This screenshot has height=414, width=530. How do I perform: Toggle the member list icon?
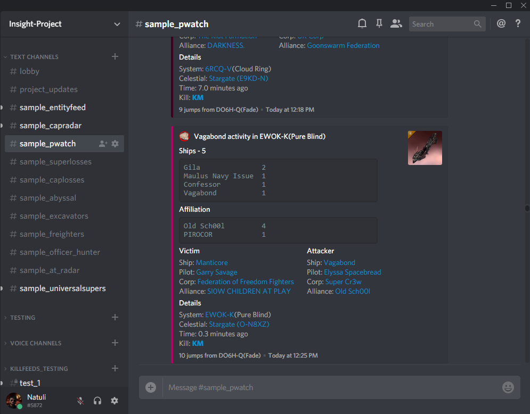point(396,23)
